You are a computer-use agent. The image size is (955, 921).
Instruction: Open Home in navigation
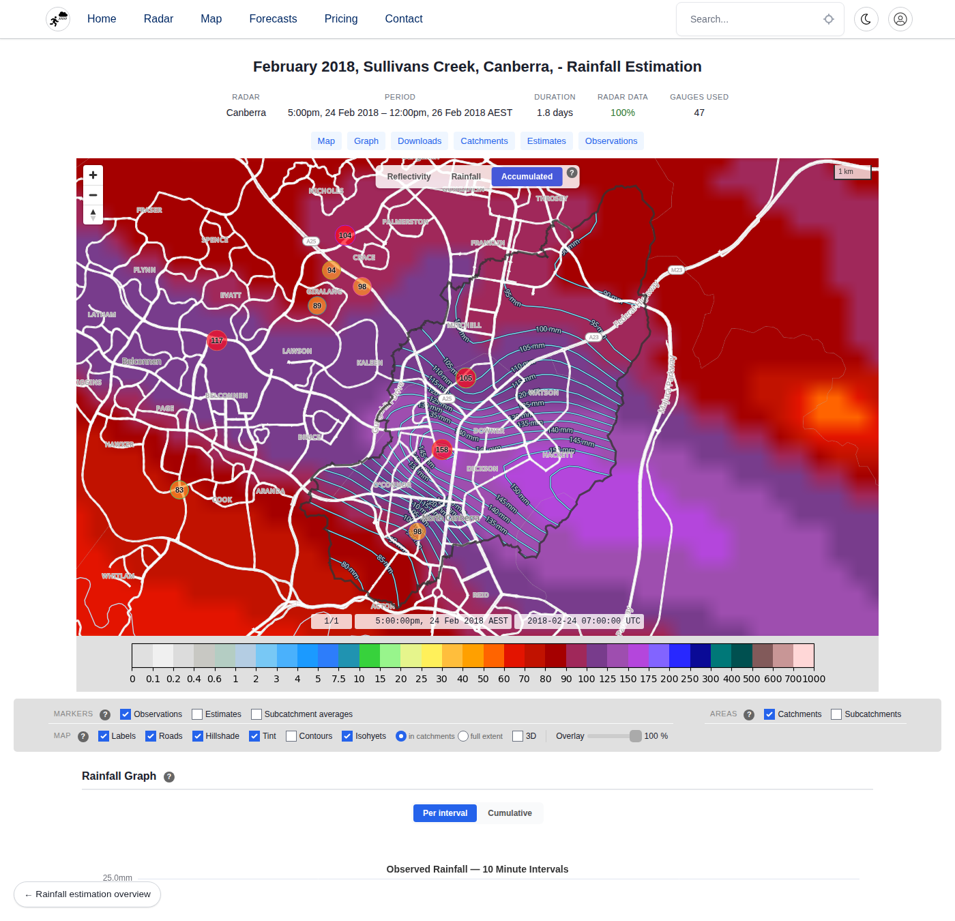102,19
